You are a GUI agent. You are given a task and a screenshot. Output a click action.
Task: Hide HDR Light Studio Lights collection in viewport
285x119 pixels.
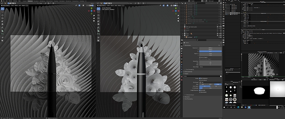tap(219, 27)
